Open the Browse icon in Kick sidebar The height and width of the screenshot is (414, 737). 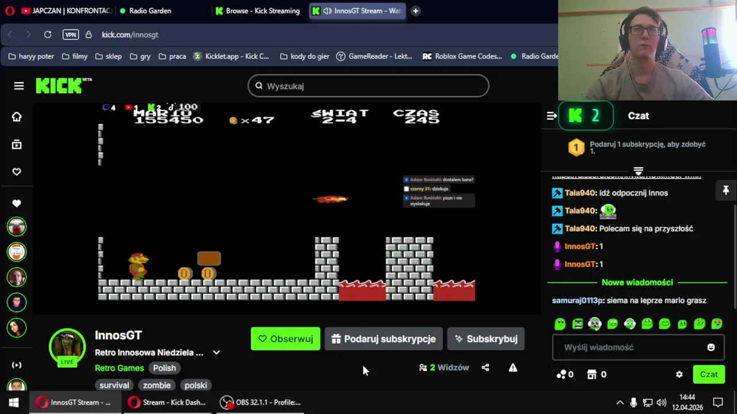point(17,144)
